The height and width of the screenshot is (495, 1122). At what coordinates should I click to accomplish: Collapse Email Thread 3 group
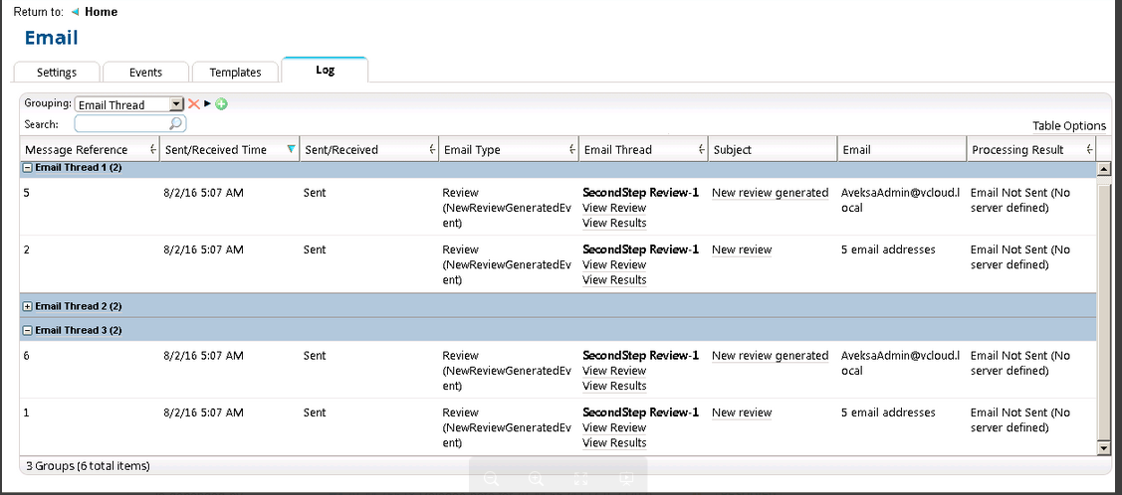coord(27,330)
